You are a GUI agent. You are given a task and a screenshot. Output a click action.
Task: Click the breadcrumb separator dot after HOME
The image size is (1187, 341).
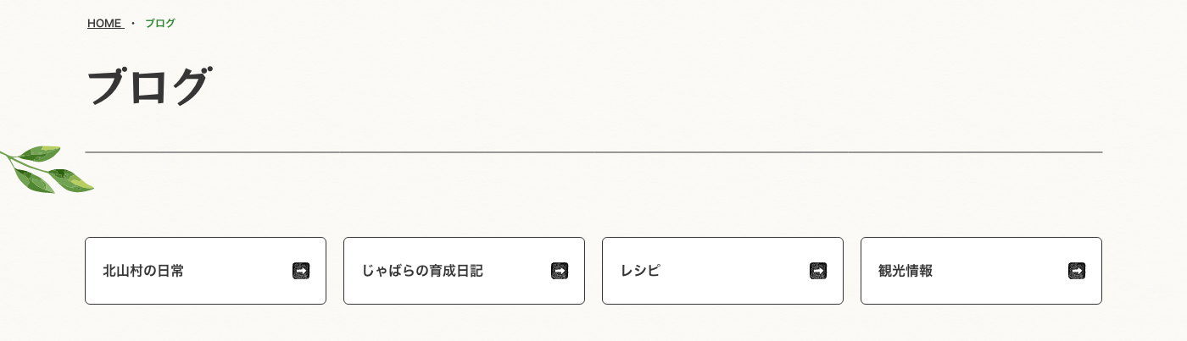click(133, 24)
